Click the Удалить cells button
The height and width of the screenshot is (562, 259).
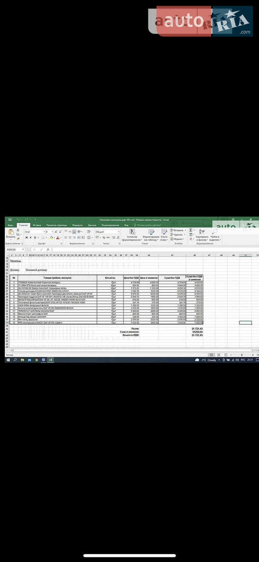point(178,235)
